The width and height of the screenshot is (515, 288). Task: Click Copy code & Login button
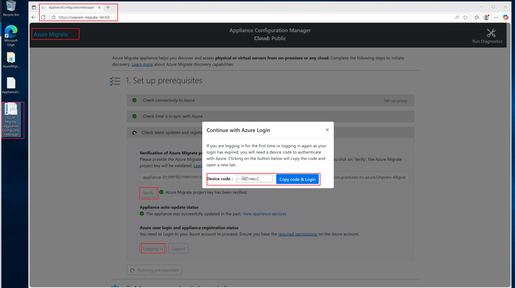297,179
